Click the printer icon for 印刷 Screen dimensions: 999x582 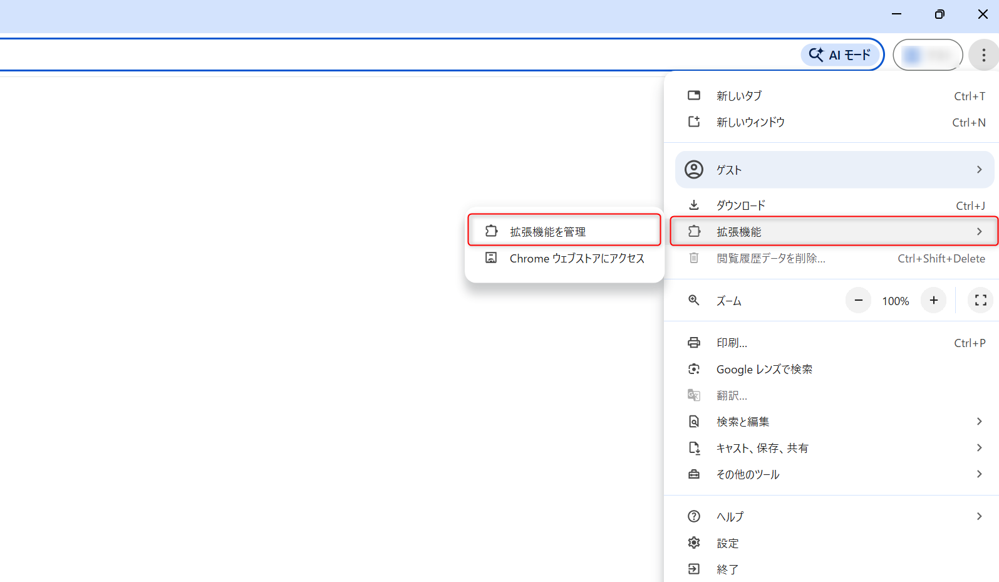pyautogui.click(x=694, y=343)
